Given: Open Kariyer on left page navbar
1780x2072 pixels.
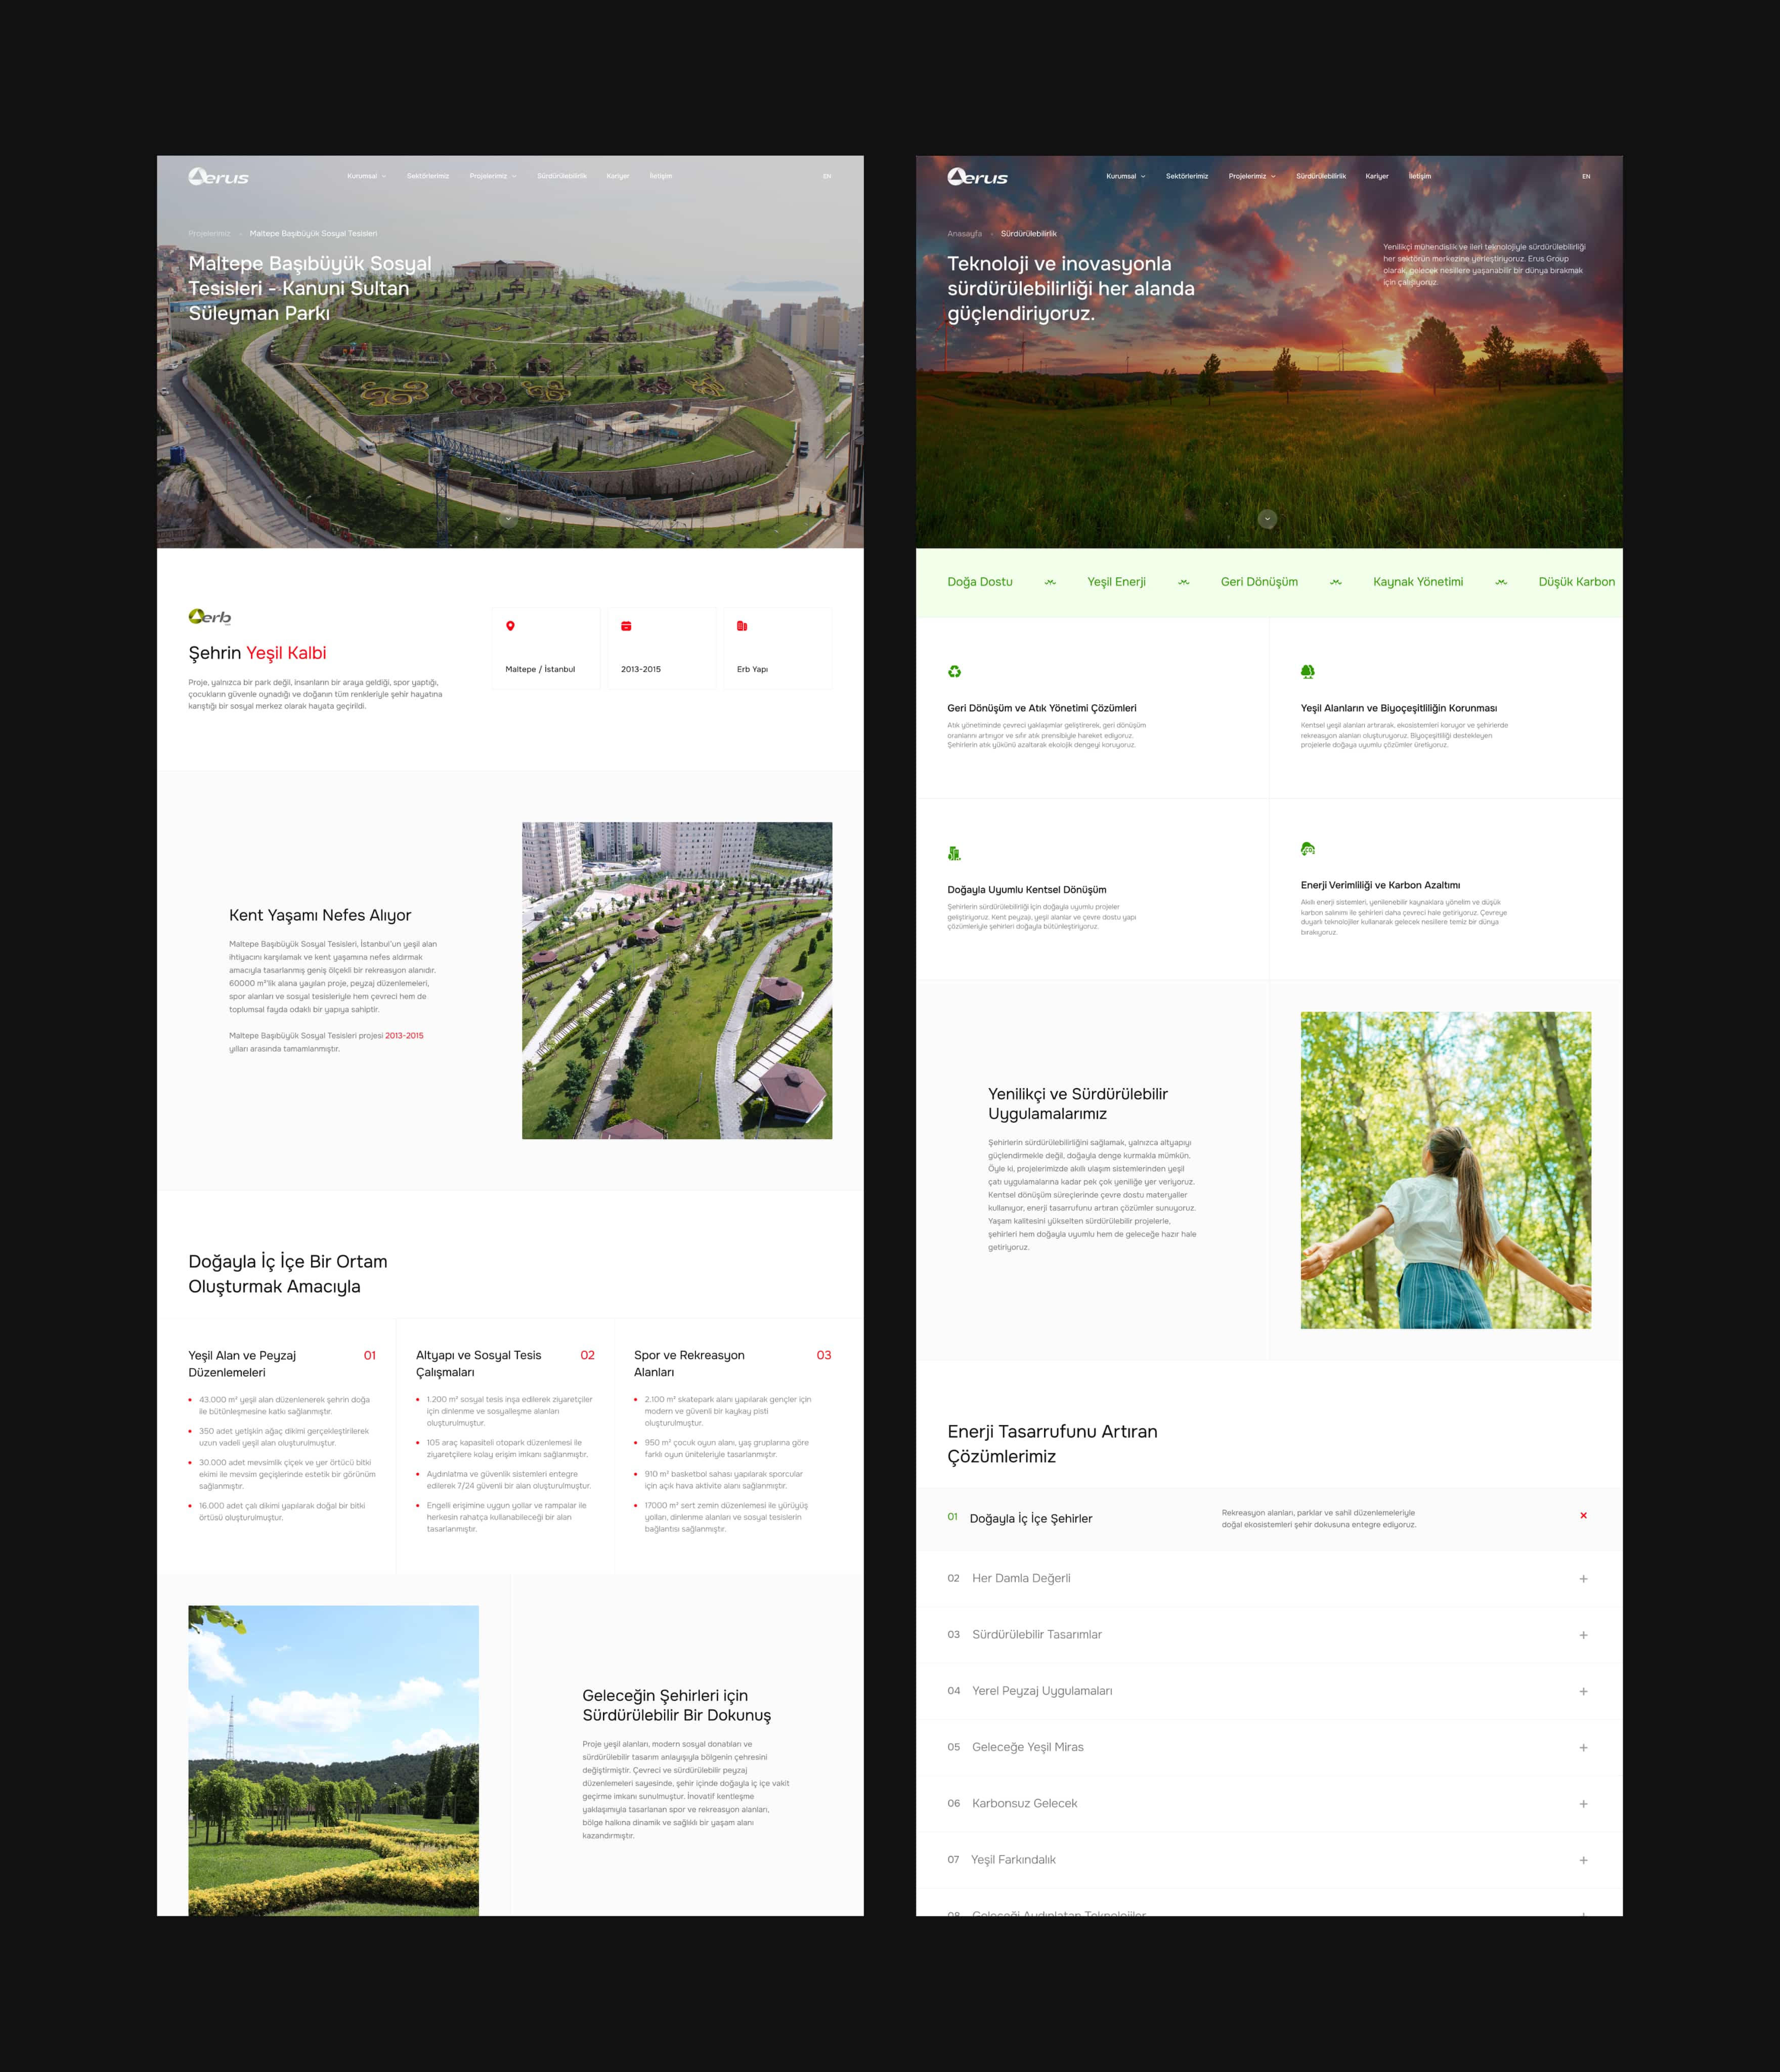Looking at the screenshot, I should [x=618, y=176].
